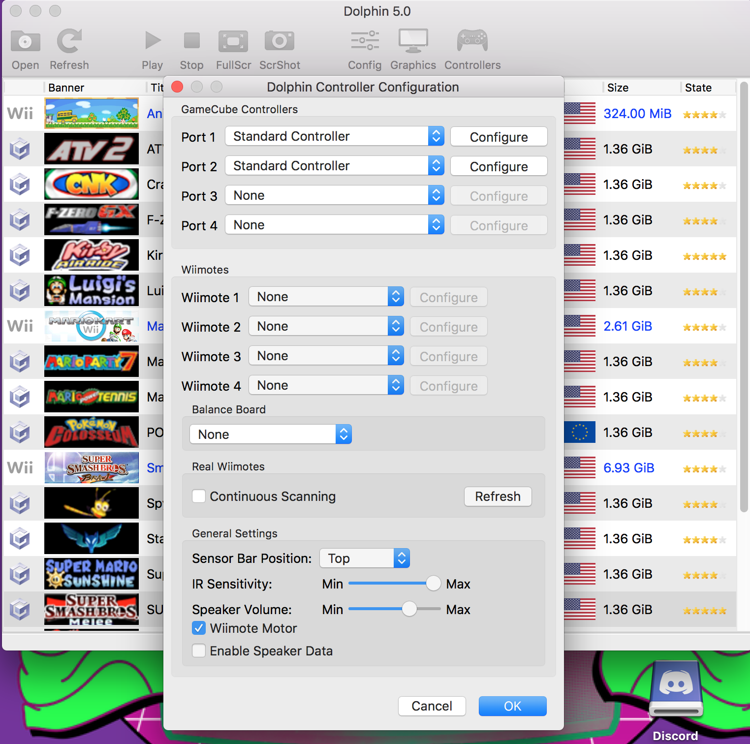The height and width of the screenshot is (744, 750).
Task: Click the Wii platform icon in the first row
Action: pos(20,114)
